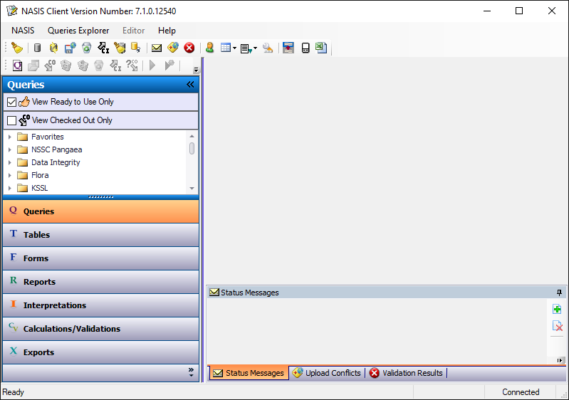
Task: Open the NASIS menu
Action: tap(23, 31)
